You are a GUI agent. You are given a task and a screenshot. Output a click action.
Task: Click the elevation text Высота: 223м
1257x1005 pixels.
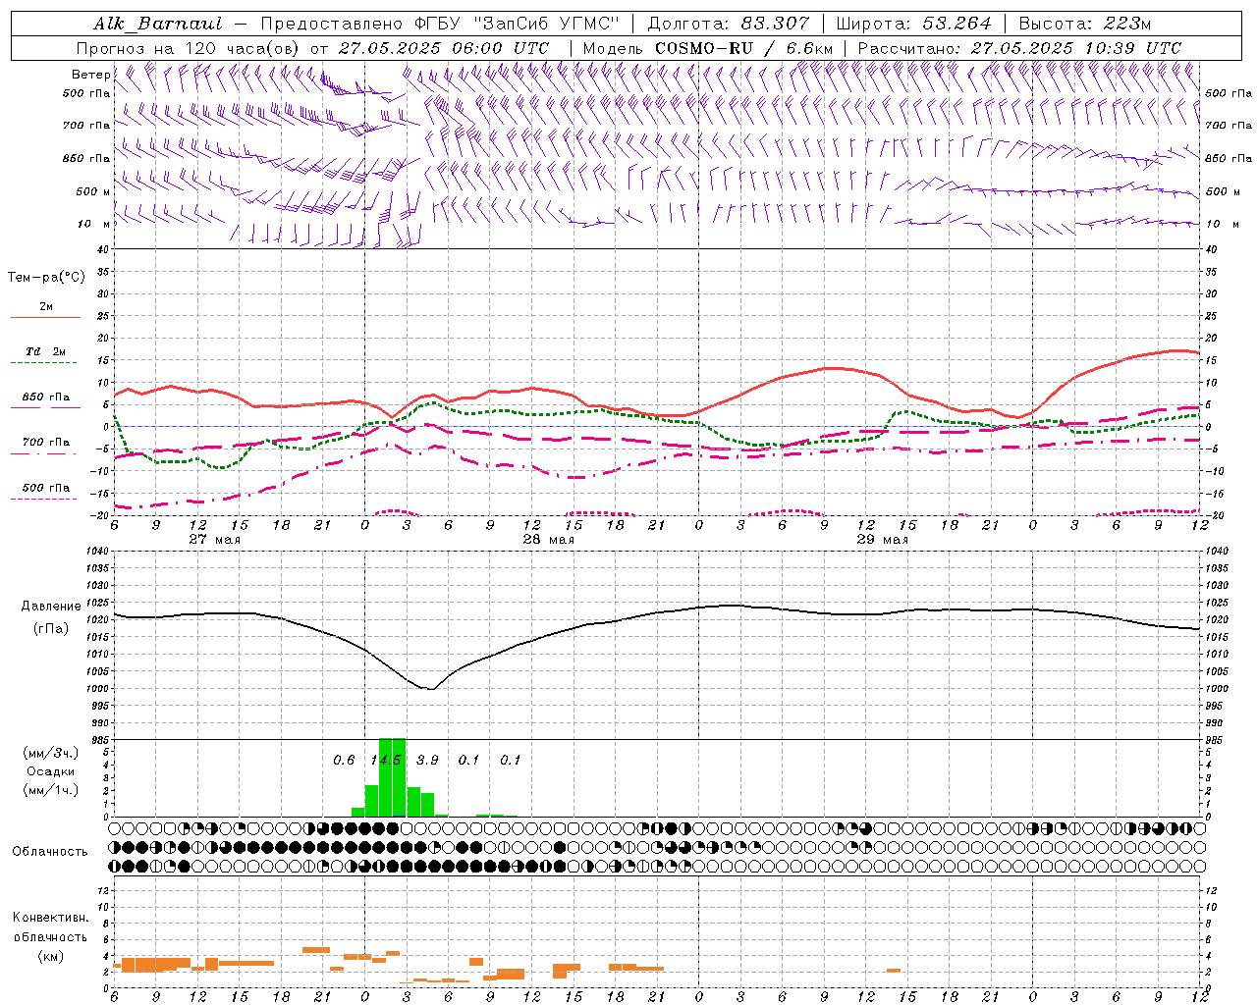pyautogui.click(x=1084, y=24)
